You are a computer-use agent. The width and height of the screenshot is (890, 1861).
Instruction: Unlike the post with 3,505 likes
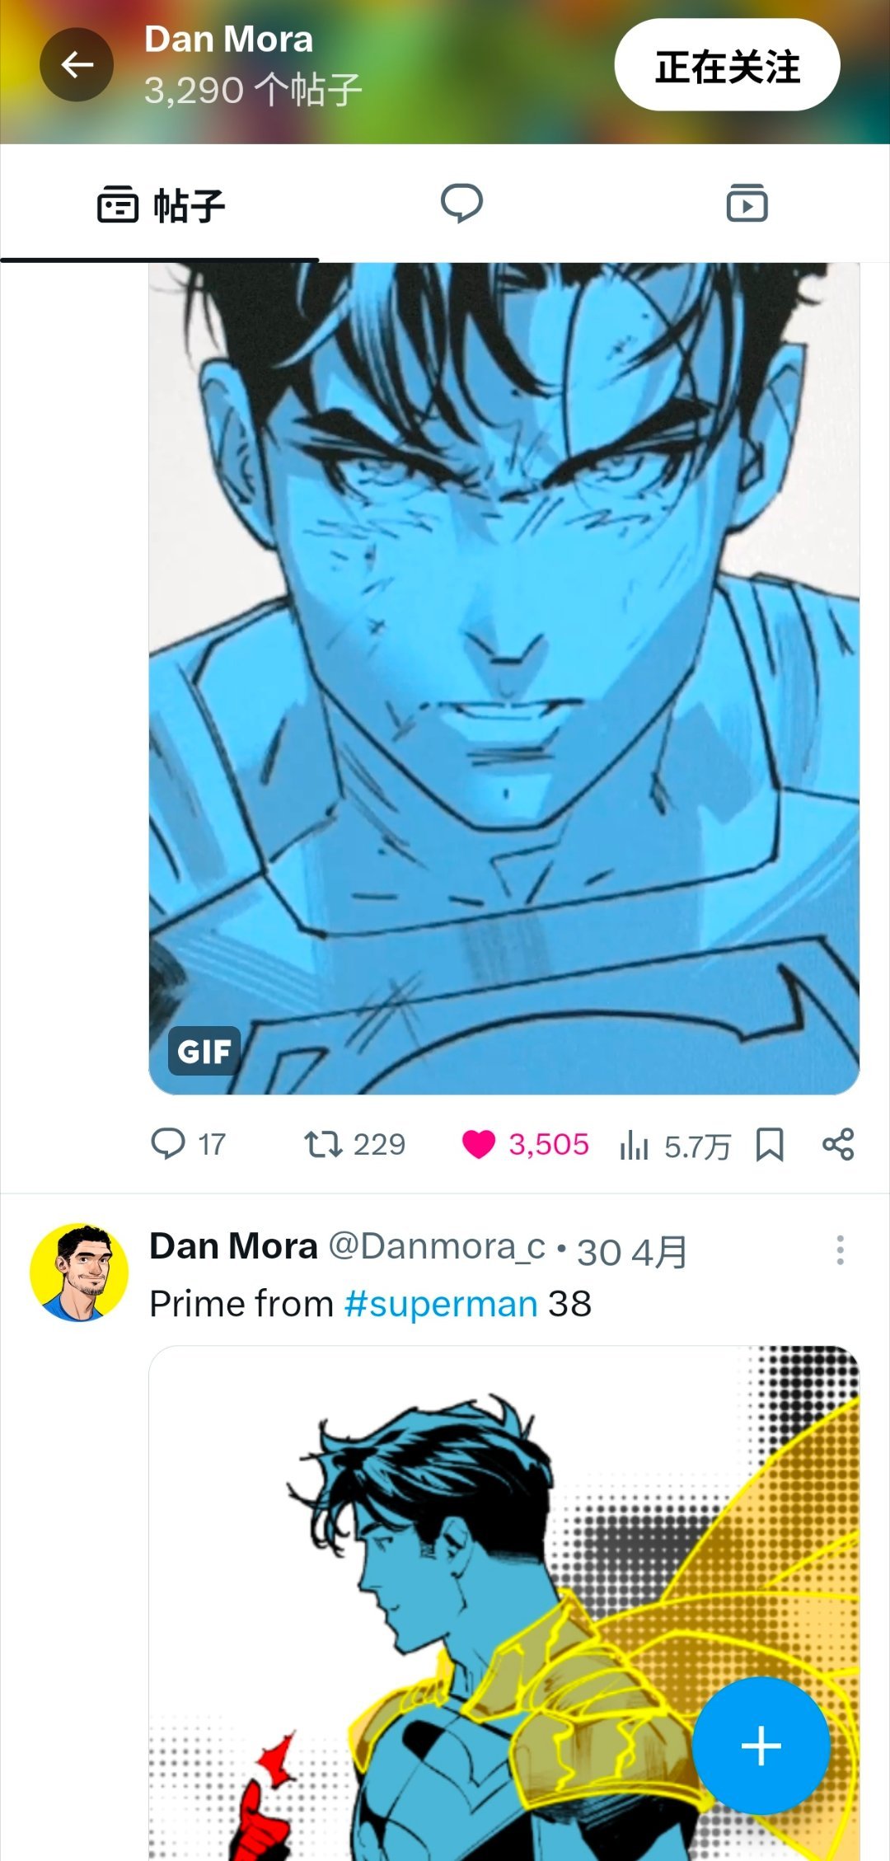pos(526,1144)
